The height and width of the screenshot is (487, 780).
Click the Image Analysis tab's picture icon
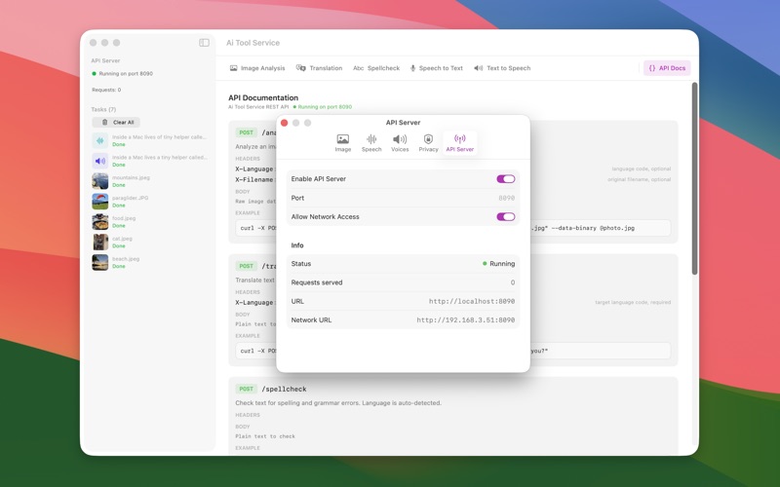pyautogui.click(x=233, y=68)
